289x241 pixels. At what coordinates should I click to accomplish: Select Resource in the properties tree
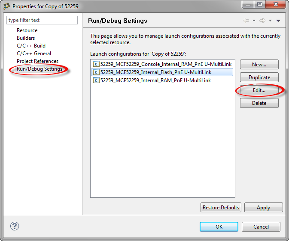coord(27,30)
